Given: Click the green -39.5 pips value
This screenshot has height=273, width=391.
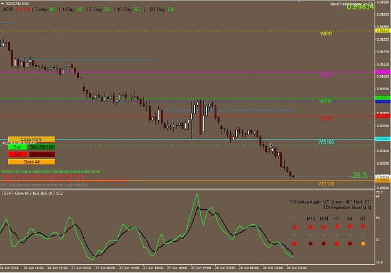Looking at the screenshot, I should [358, 175].
